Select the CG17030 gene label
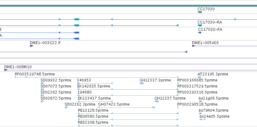Viewport: 257px width, 127px height. 206,9
